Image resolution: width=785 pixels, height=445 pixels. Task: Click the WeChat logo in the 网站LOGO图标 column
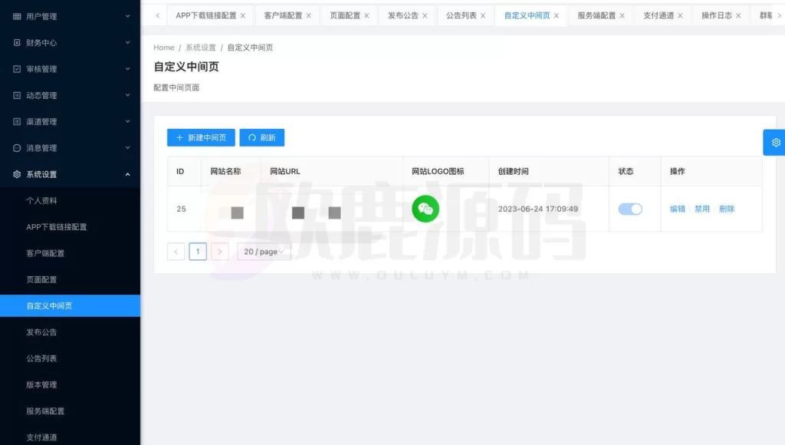[x=425, y=208]
